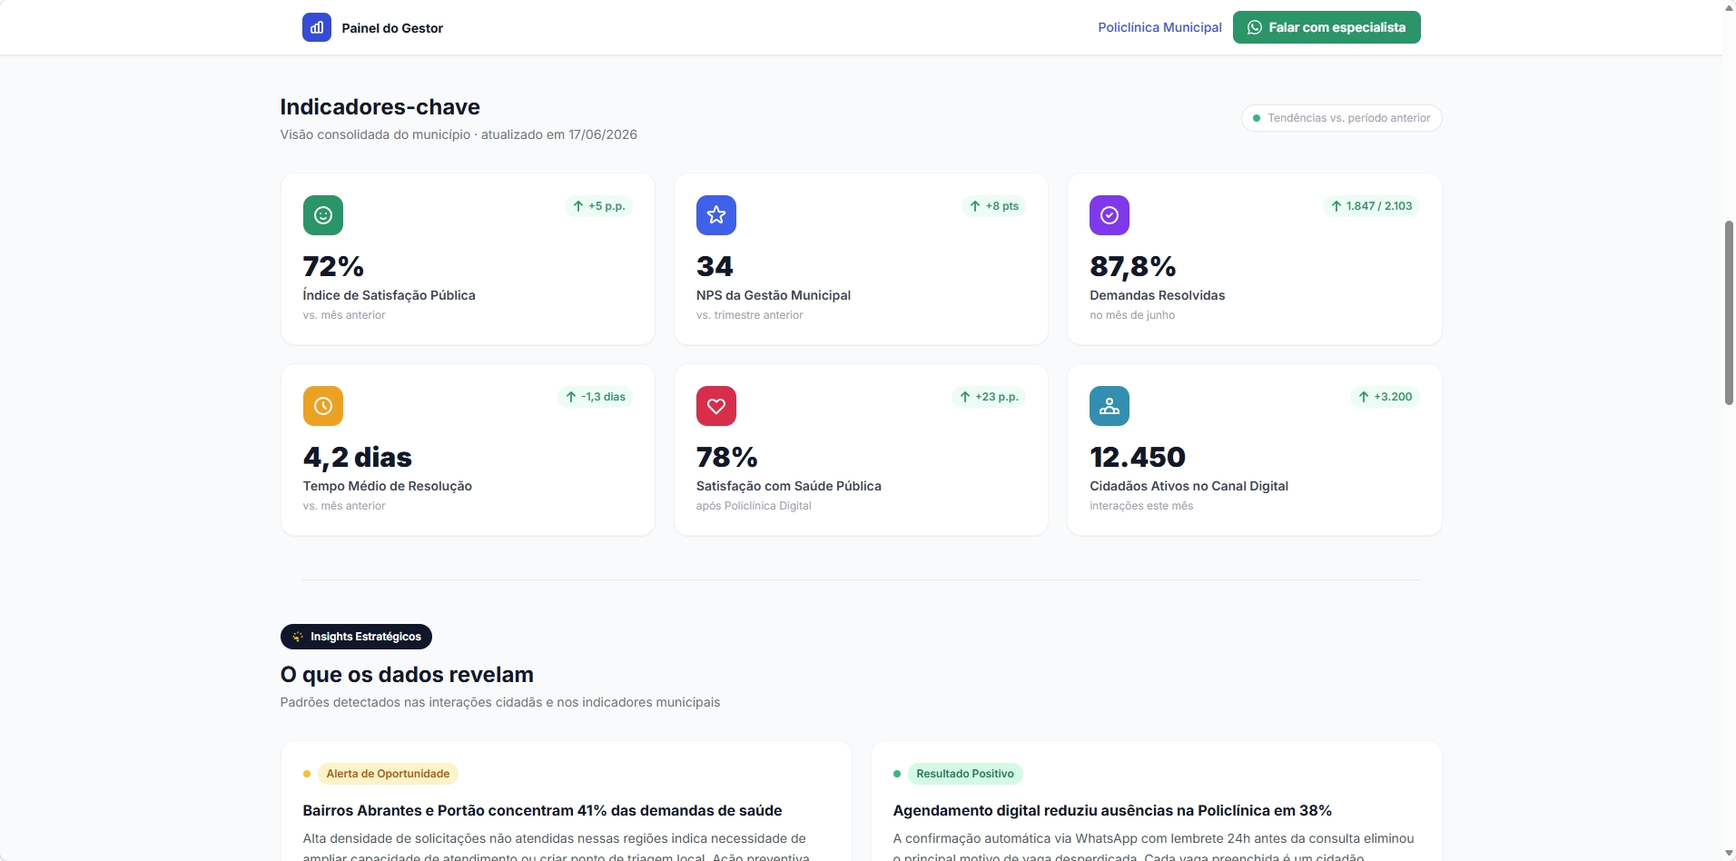Click the up-arrow in the +5 p.p. badge
The height and width of the screenshot is (861, 1736).
pos(578,206)
